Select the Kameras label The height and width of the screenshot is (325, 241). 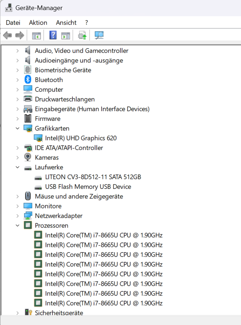coord(47,157)
